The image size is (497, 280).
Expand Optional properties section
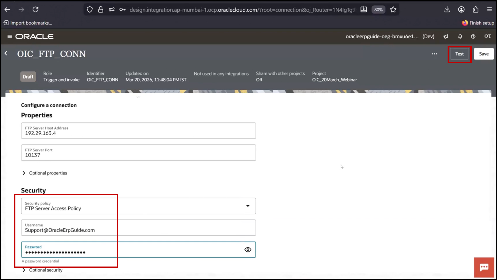tap(45, 173)
